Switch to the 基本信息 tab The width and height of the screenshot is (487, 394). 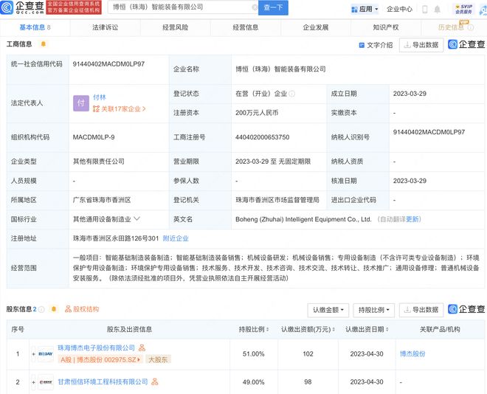(35, 27)
